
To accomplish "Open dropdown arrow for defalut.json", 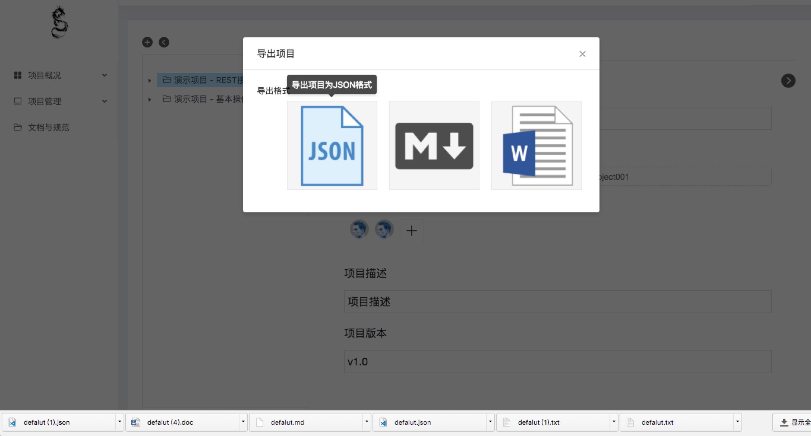I will coord(490,422).
